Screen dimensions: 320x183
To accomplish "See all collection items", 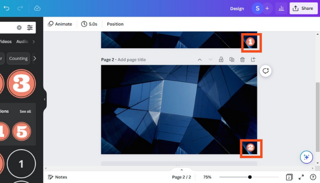I will [x=25, y=111].
